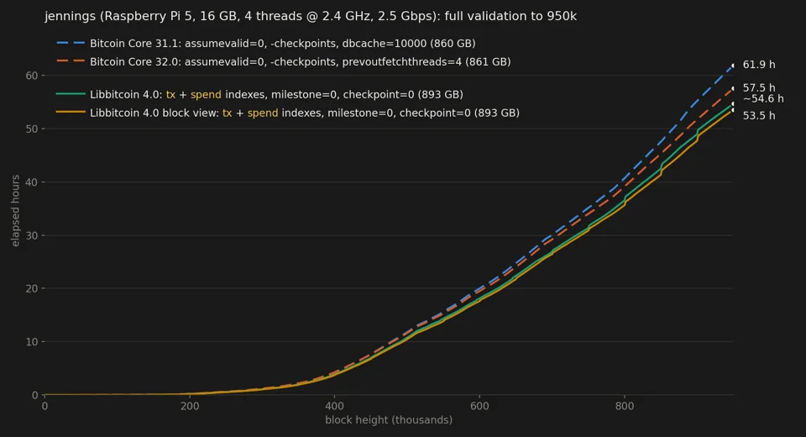Click the orange line end point marker
The width and height of the screenshot is (806, 437).
733,88
